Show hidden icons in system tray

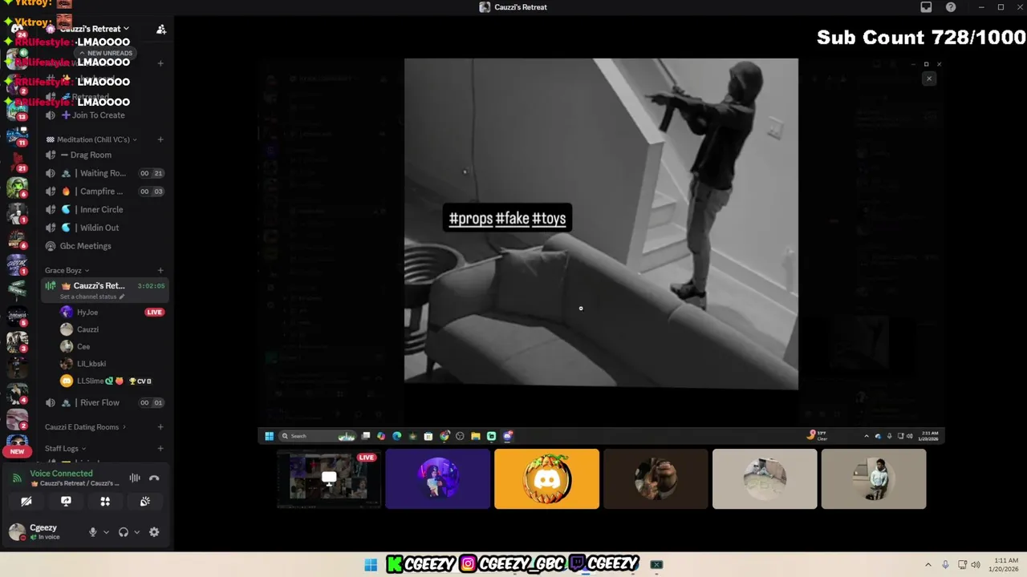[928, 565]
